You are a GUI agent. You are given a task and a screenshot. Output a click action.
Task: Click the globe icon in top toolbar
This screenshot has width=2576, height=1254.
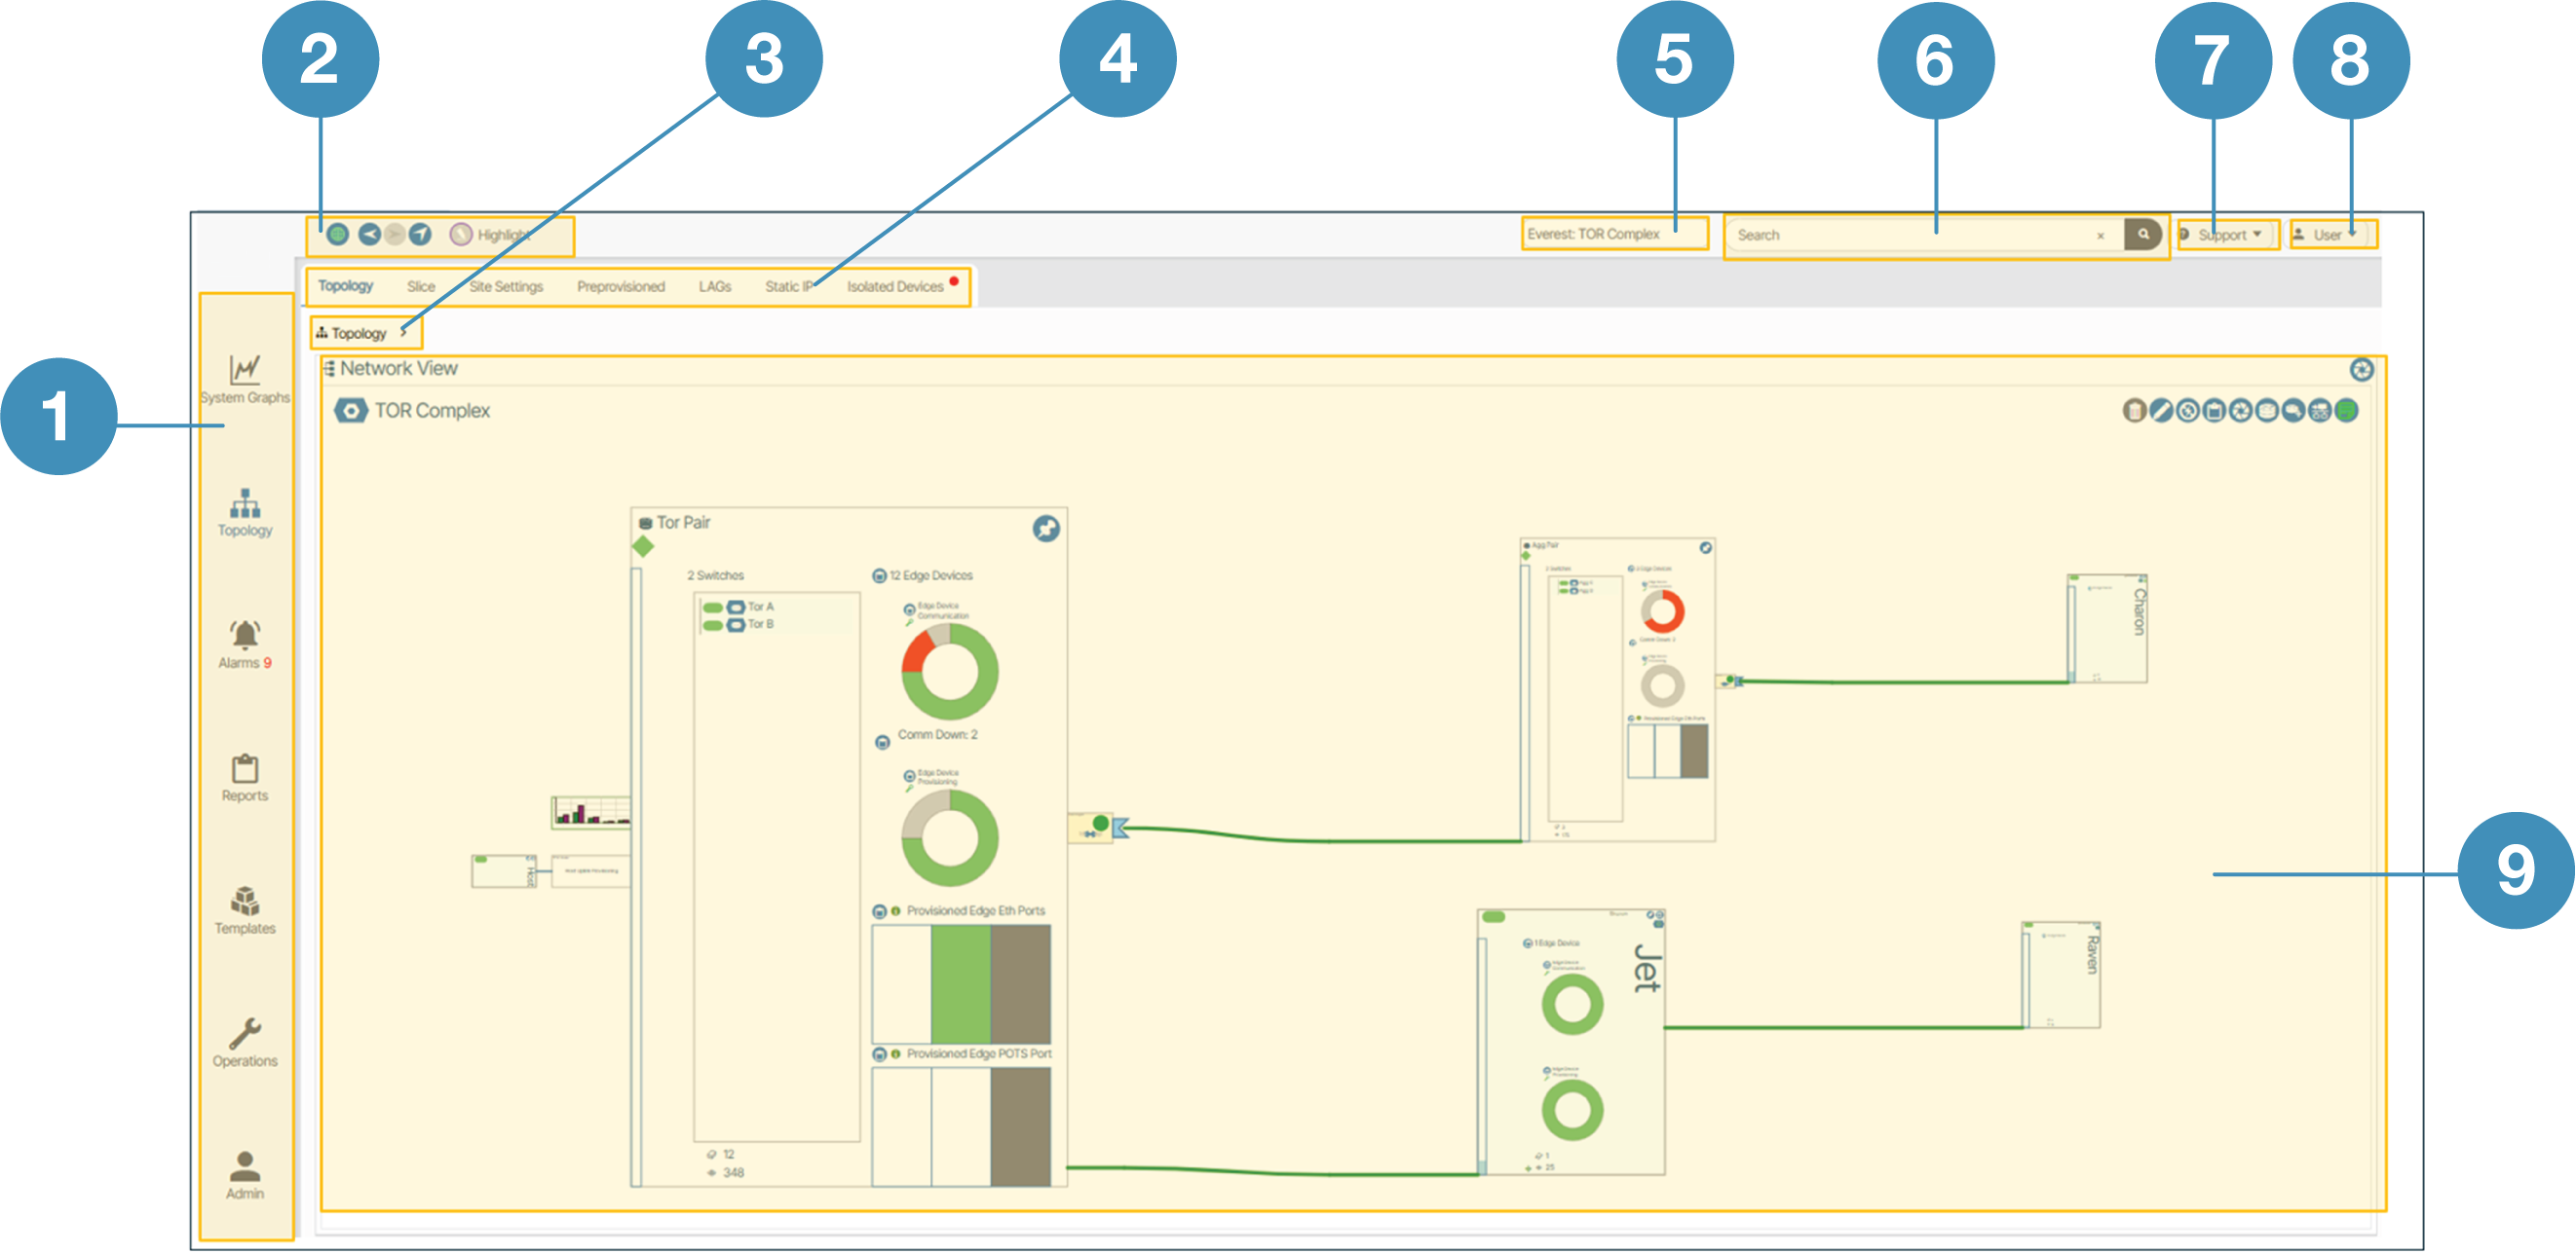click(338, 235)
